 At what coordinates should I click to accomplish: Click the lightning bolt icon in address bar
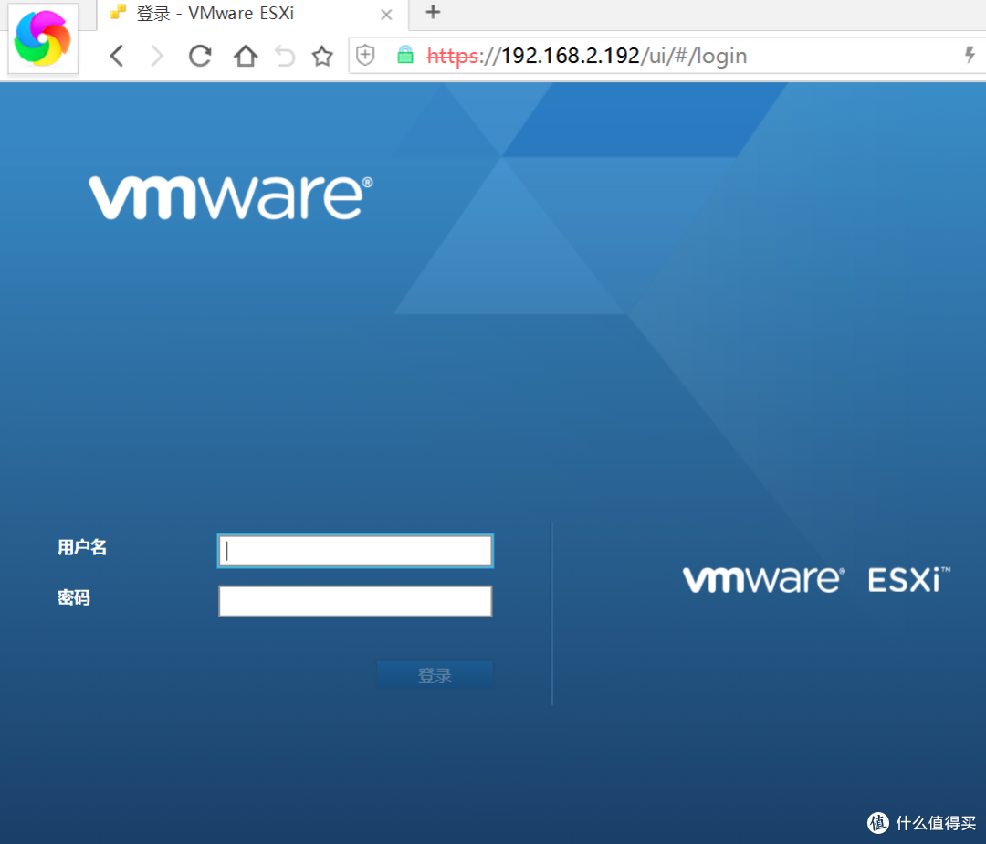point(970,55)
